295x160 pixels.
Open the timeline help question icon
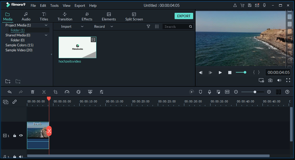[x=287, y=92]
